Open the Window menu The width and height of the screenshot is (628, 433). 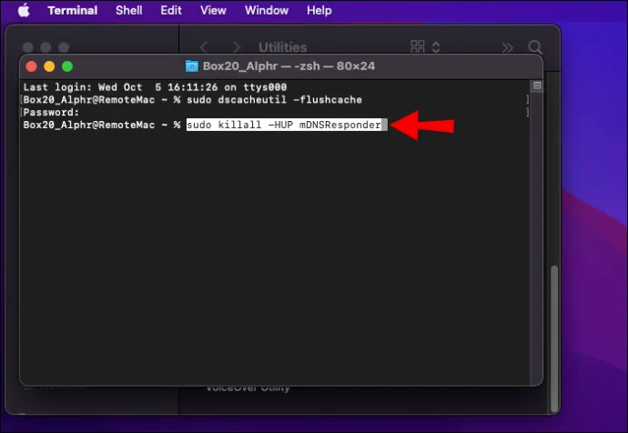(x=267, y=10)
